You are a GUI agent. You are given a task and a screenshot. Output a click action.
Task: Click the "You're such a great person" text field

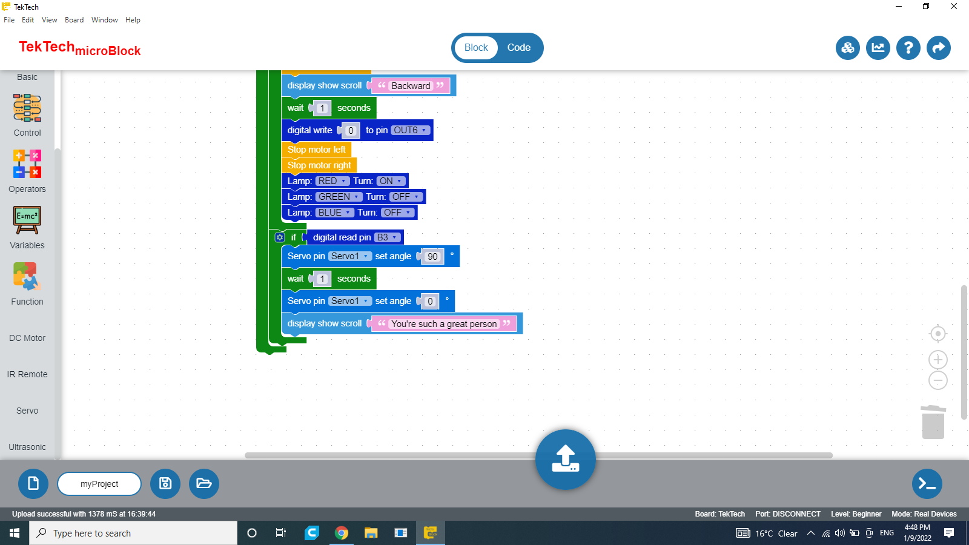coord(444,324)
